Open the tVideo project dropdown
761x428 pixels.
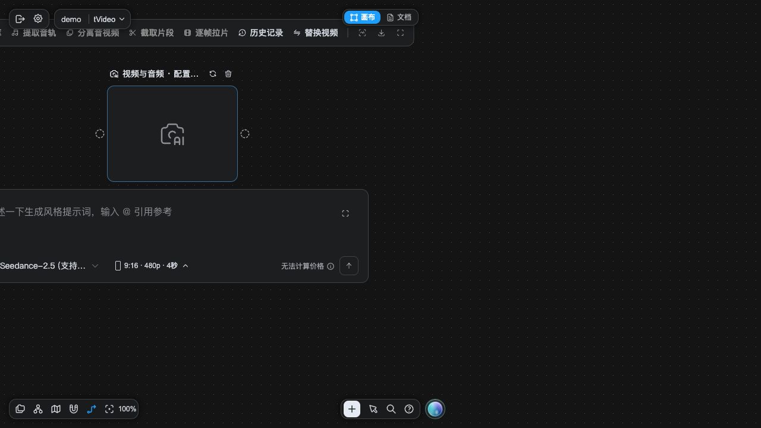click(109, 19)
